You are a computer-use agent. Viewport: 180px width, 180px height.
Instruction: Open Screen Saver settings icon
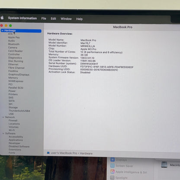tap(112, 166)
